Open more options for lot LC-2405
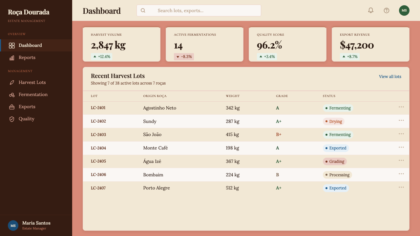Image resolution: width=420 pixels, height=236 pixels. click(401, 160)
